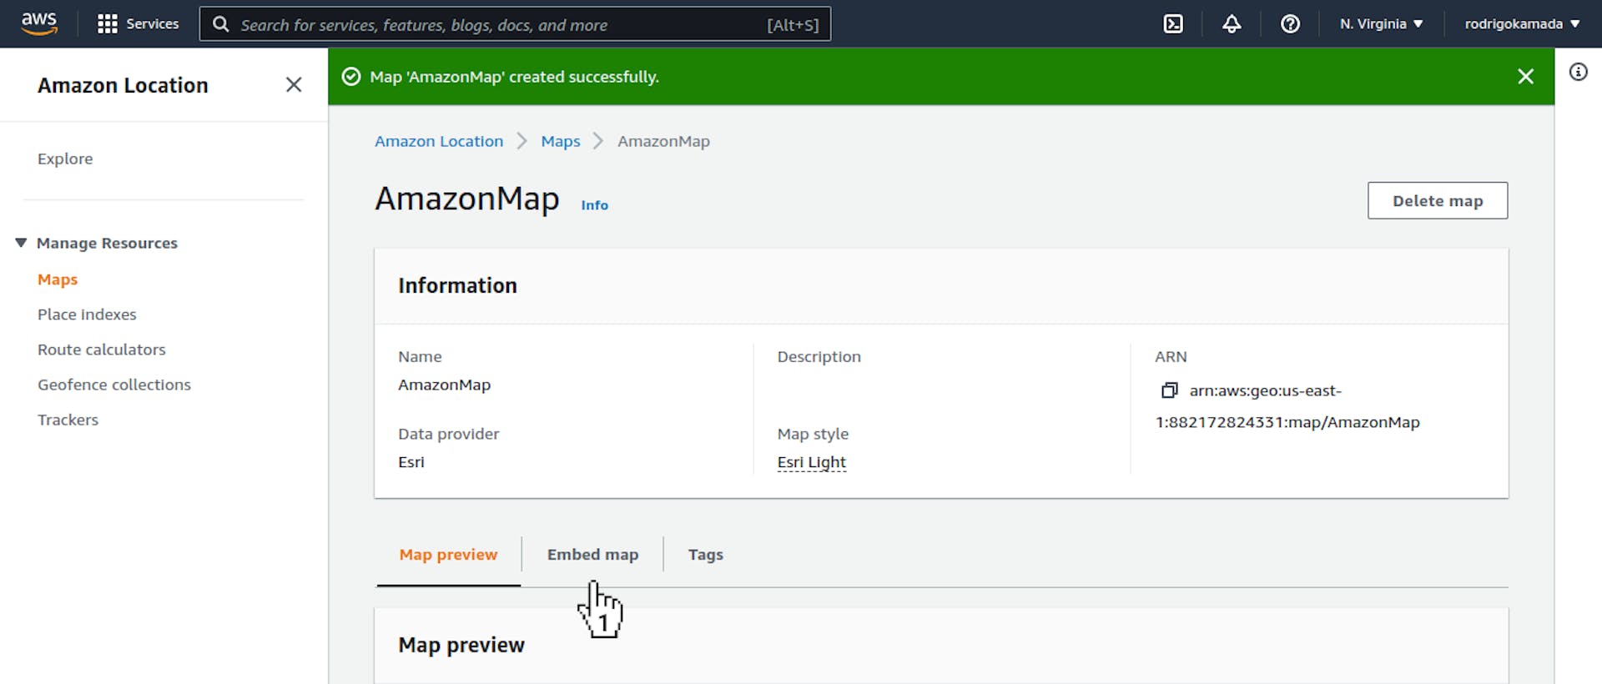Open the N. Virginia region dropdown
The image size is (1602, 684).
pyautogui.click(x=1381, y=23)
